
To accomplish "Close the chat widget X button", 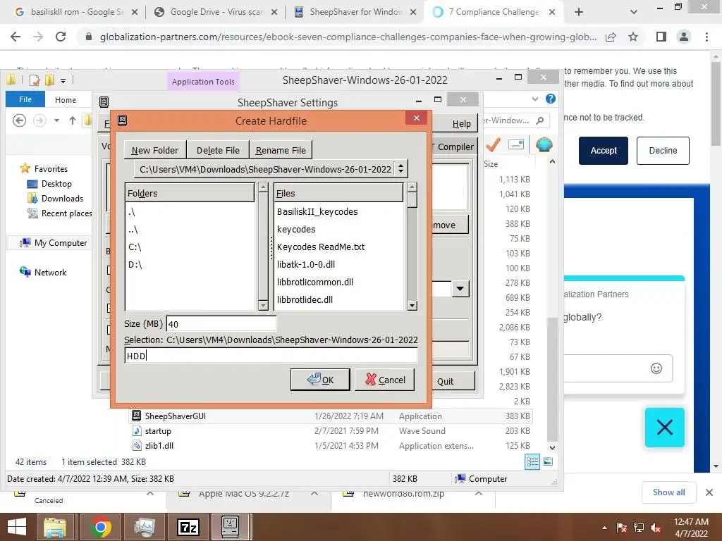I will point(664,428).
